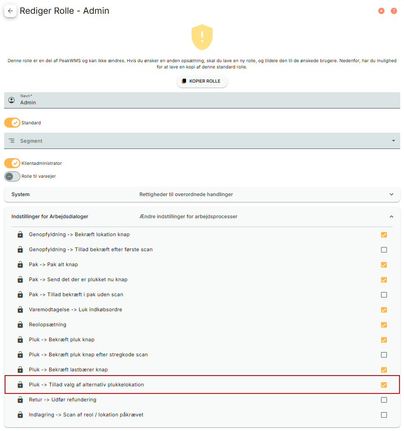Click lock icon beside Pak alt knap

coord(20,265)
